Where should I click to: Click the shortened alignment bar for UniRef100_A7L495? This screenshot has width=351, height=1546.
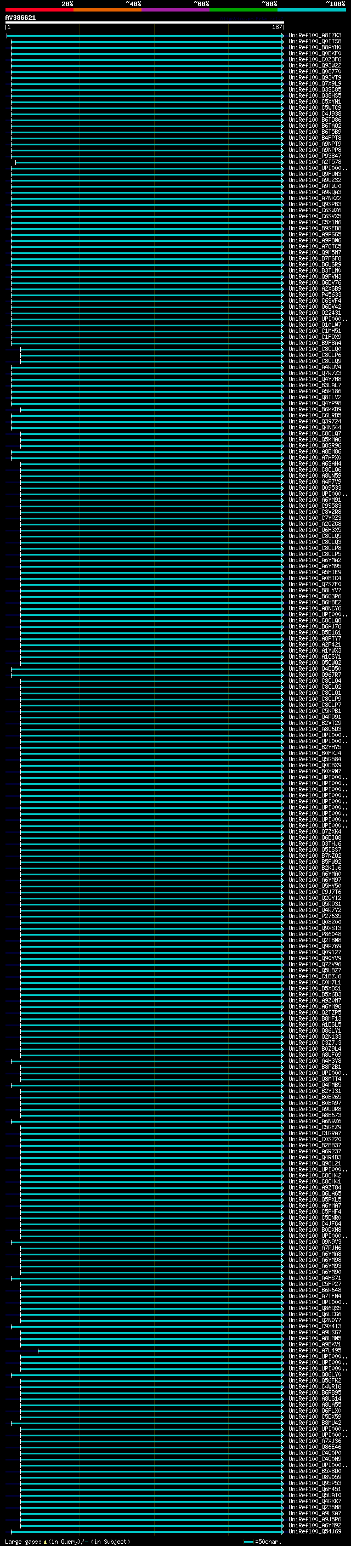(x=161, y=1351)
